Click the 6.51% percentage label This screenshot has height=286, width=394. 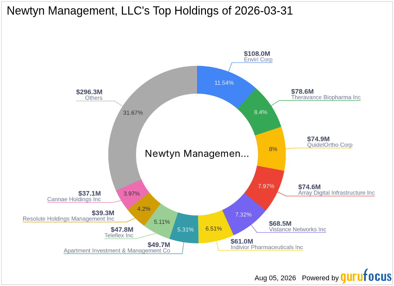214,229
